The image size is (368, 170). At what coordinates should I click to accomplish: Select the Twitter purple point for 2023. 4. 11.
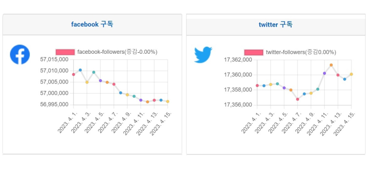coord(324,73)
